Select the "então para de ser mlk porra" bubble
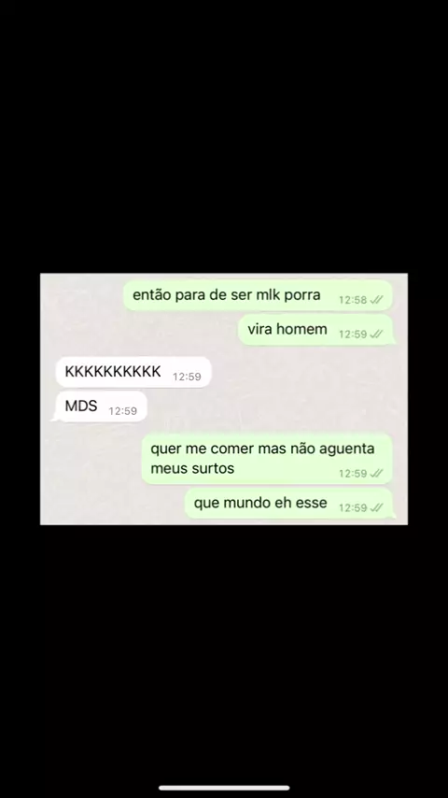Image resolution: width=448 pixels, height=798 pixels. click(x=259, y=295)
